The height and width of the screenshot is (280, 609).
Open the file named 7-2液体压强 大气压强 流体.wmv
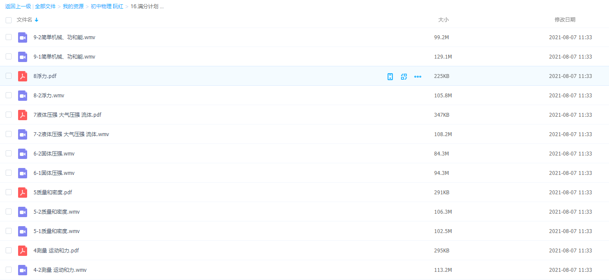pyautogui.click(x=71, y=134)
